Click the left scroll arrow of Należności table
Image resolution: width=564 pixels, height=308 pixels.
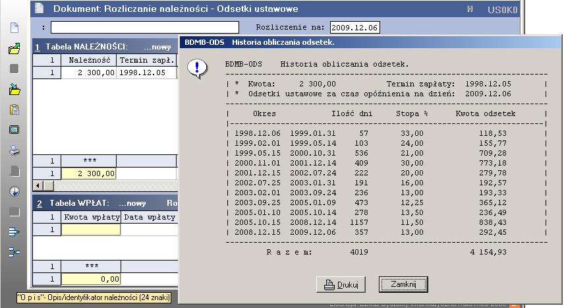point(38,186)
